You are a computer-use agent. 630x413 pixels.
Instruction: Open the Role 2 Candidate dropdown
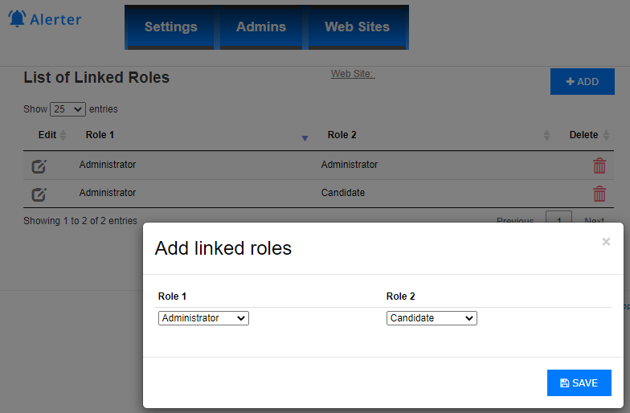point(432,318)
